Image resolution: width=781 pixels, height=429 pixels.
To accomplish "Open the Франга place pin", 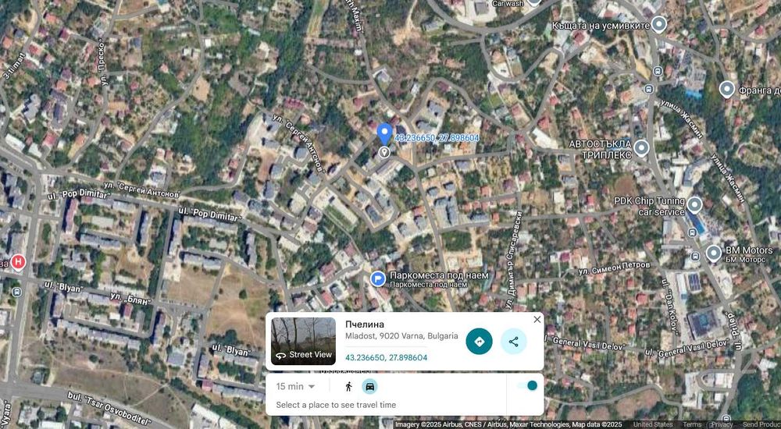I will click(x=727, y=90).
